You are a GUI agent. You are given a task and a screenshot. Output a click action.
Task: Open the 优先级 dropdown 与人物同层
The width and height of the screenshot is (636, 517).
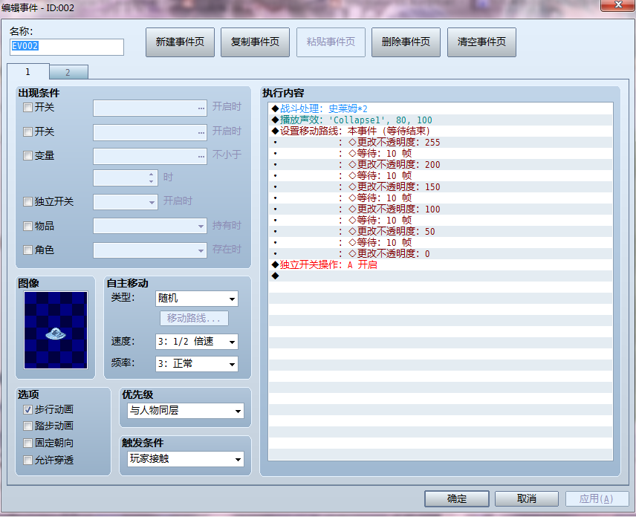pyautogui.click(x=186, y=411)
